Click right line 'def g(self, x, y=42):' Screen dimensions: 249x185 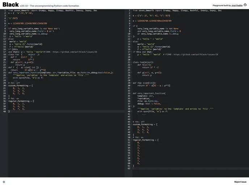point(149,73)
